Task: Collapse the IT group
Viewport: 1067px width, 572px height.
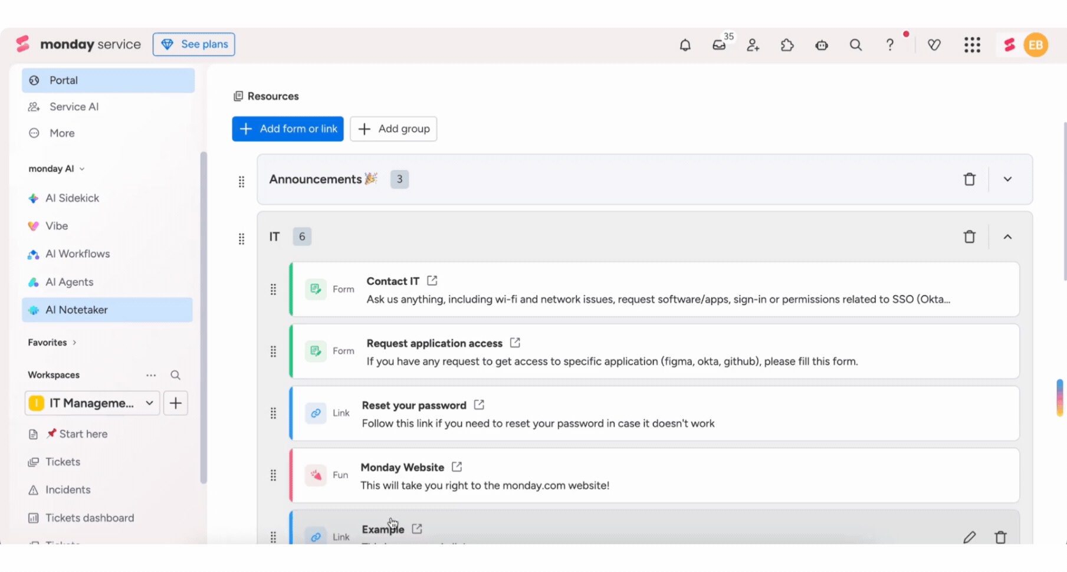Action: pyautogui.click(x=1007, y=237)
